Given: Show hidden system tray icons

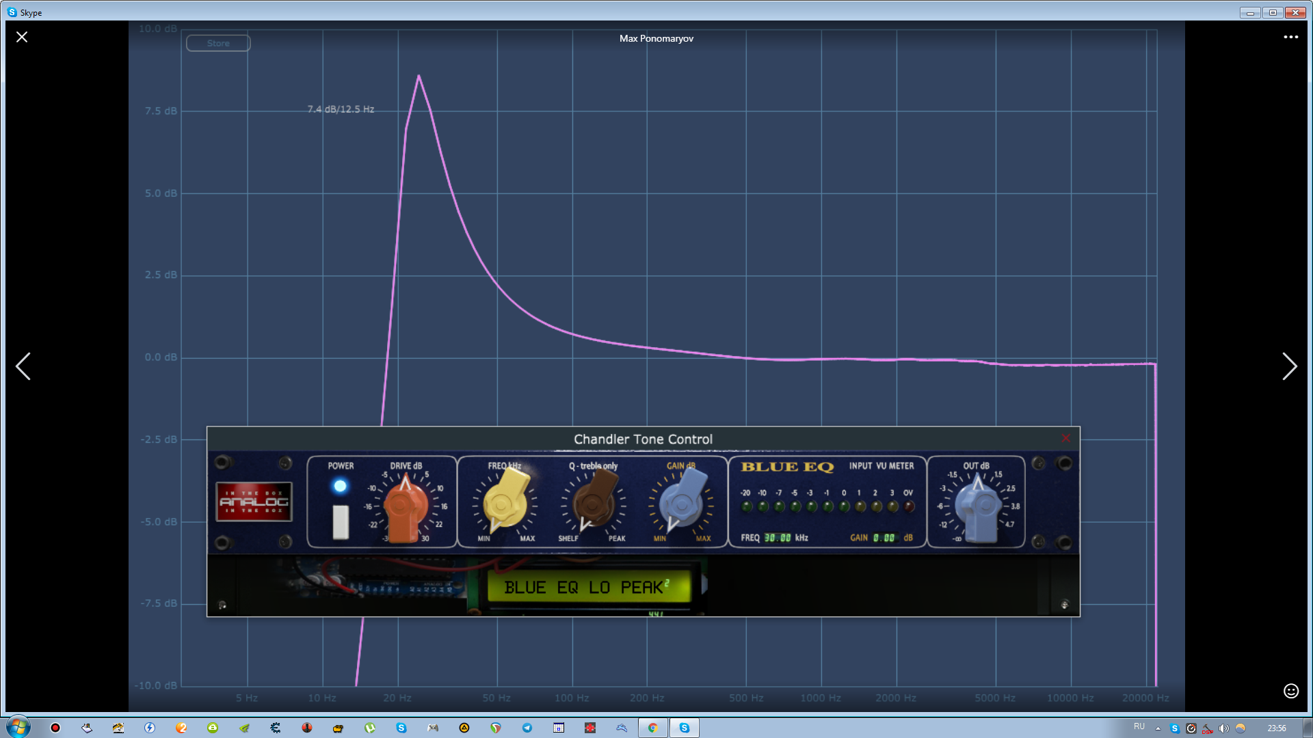Looking at the screenshot, I should 1158,728.
